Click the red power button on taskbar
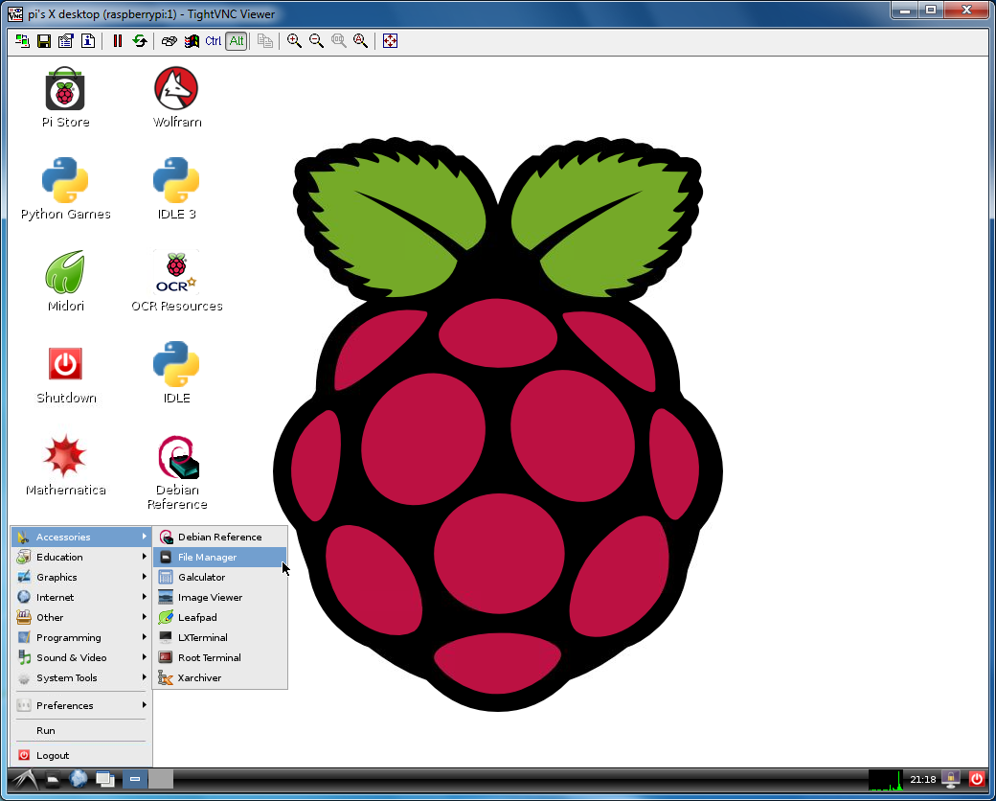Image resolution: width=996 pixels, height=801 pixels. pyautogui.click(x=976, y=779)
